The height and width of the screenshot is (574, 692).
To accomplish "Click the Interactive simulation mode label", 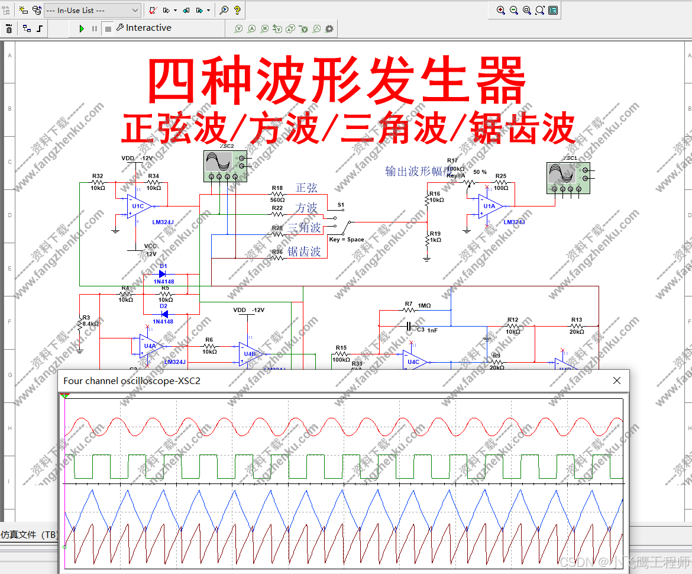I will point(145,28).
